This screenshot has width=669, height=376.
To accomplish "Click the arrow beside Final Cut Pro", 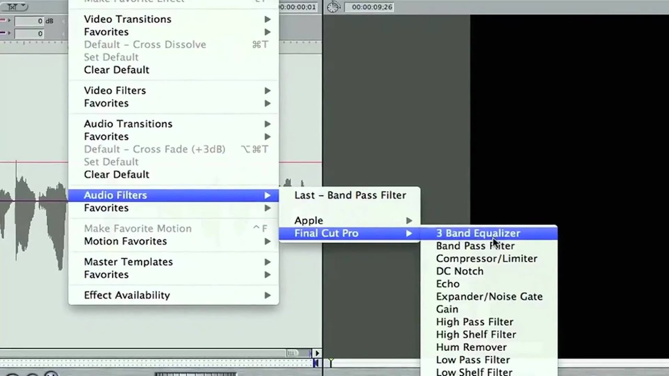I will [x=409, y=233].
